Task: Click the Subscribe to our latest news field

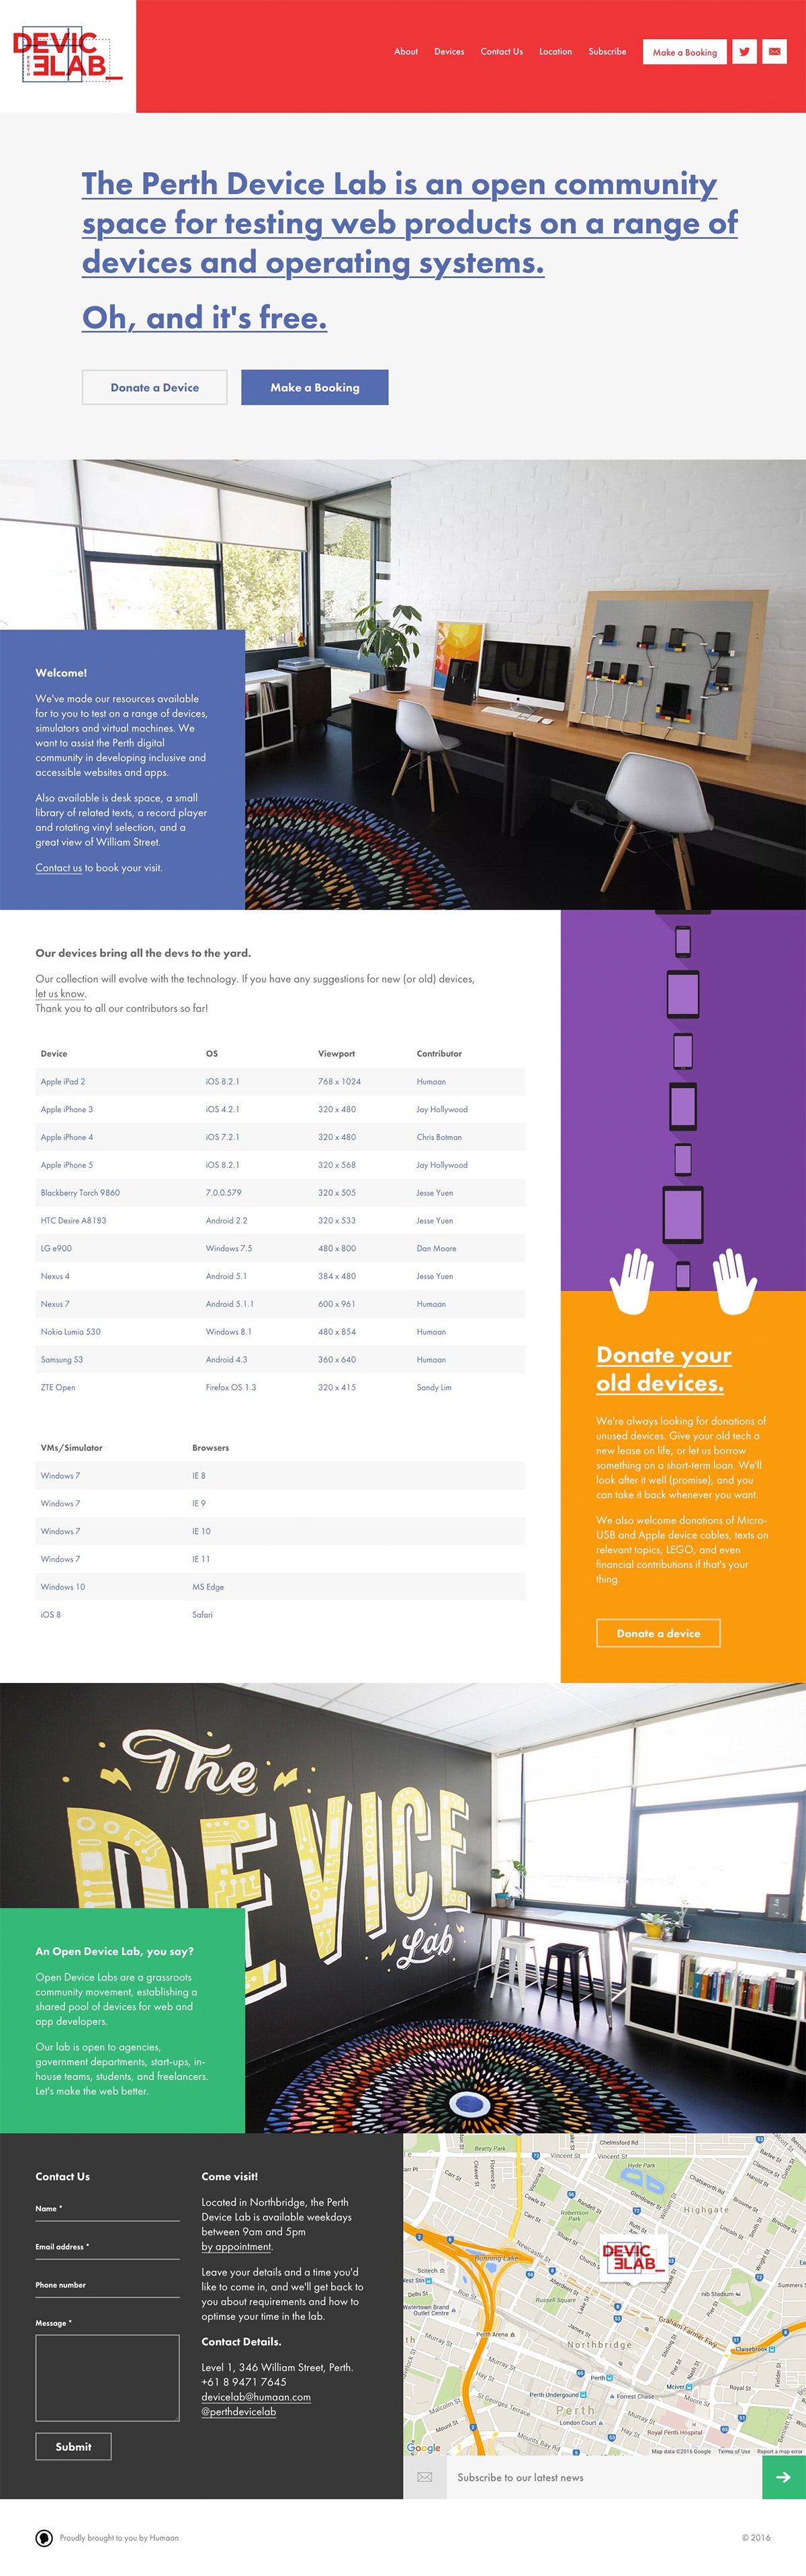Action: click(604, 2477)
